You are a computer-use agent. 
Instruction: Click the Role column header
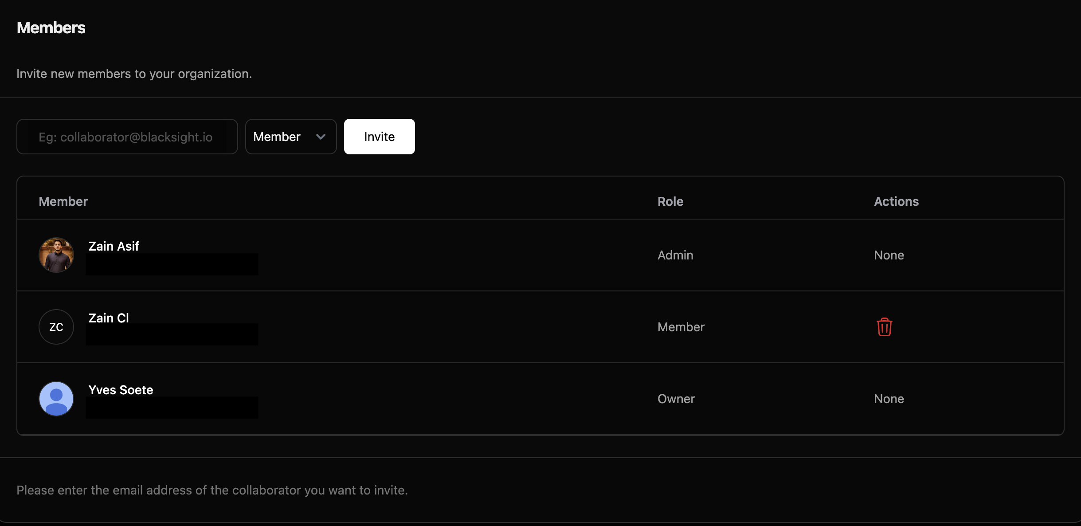(670, 201)
